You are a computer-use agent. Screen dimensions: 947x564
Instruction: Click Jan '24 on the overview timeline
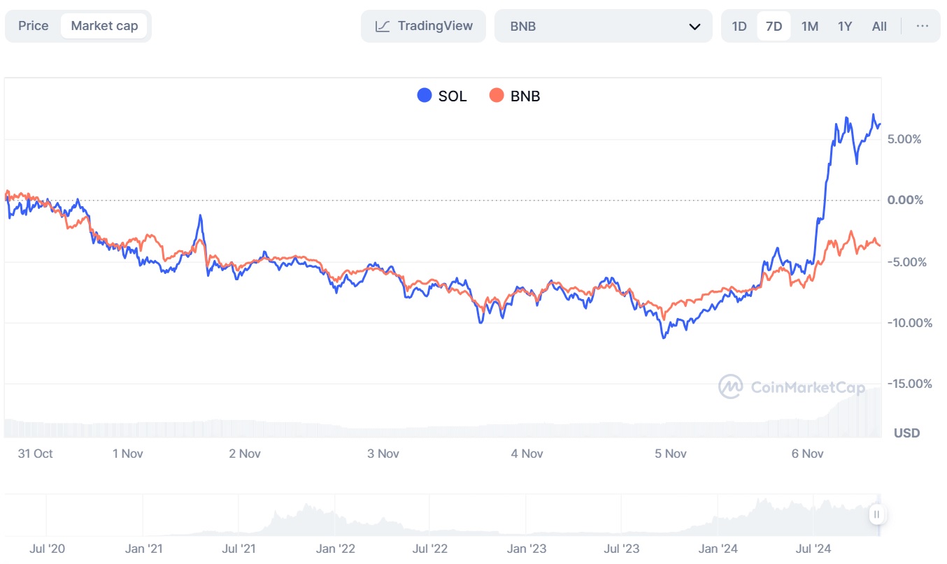[718, 549]
